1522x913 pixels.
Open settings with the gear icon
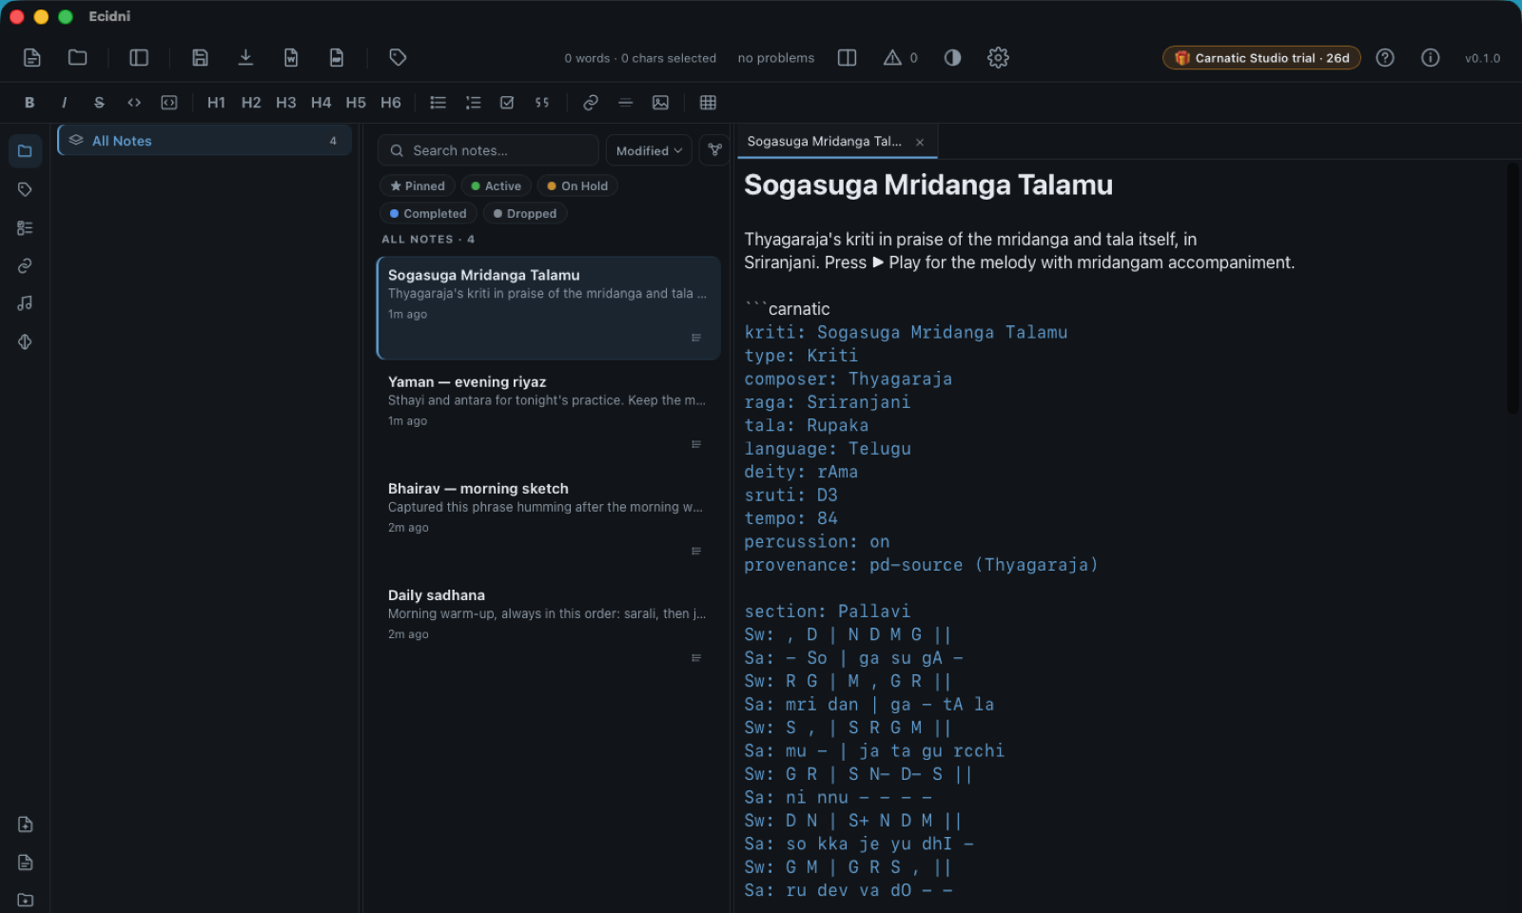[x=998, y=58]
